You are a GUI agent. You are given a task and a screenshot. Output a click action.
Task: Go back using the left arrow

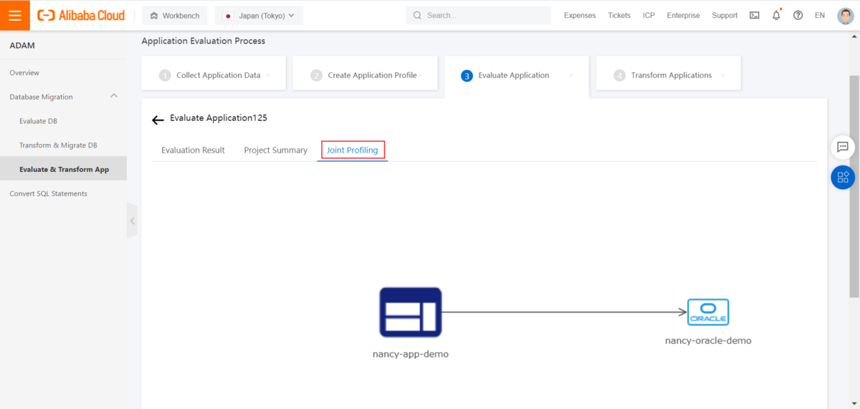[158, 120]
